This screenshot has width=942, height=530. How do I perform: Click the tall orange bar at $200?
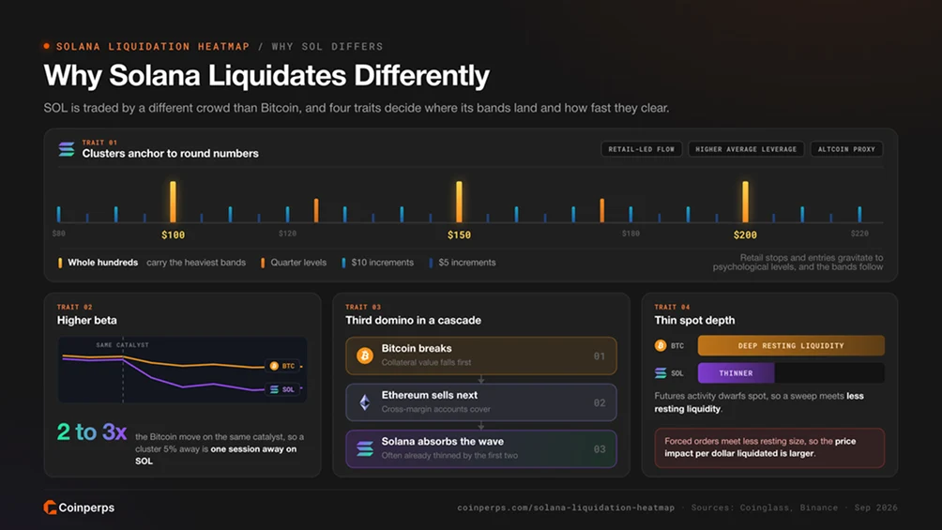pos(745,202)
